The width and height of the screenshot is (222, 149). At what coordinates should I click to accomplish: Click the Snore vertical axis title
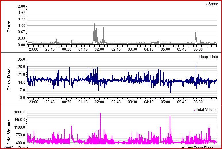coord(9,26)
